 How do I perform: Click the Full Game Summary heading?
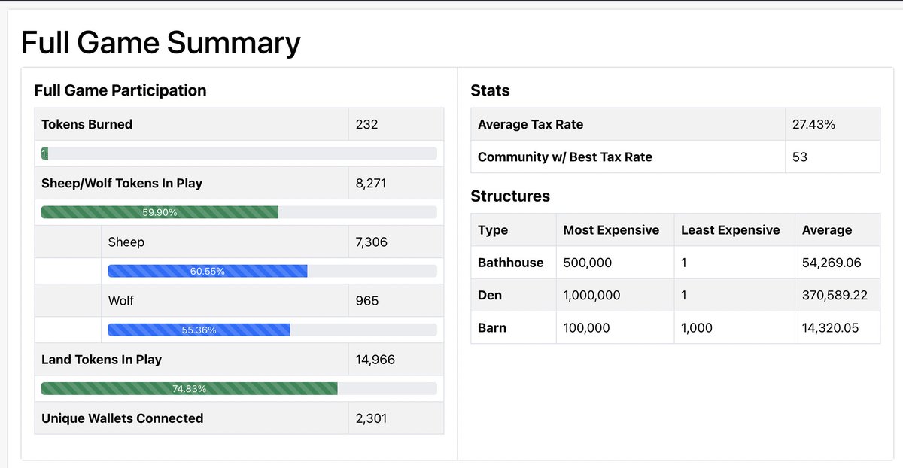pos(160,42)
